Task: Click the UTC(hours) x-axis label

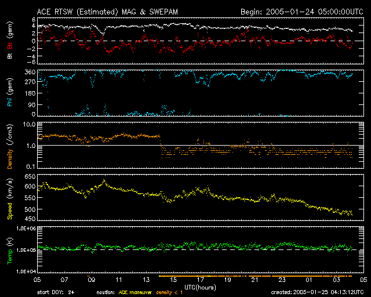Action: tap(200, 287)
